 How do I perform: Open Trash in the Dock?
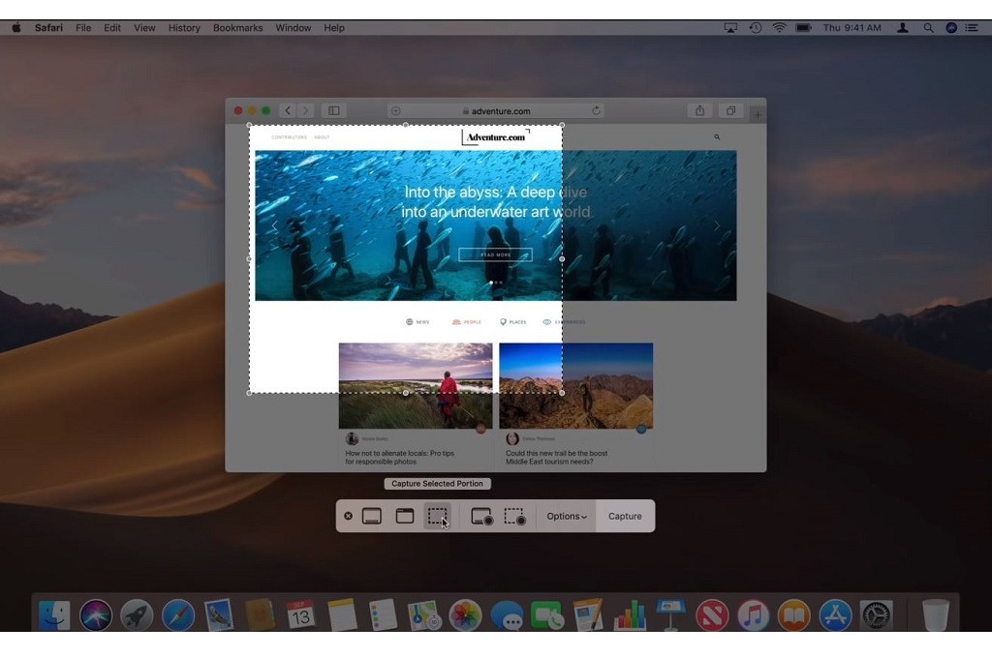[935, 614]
